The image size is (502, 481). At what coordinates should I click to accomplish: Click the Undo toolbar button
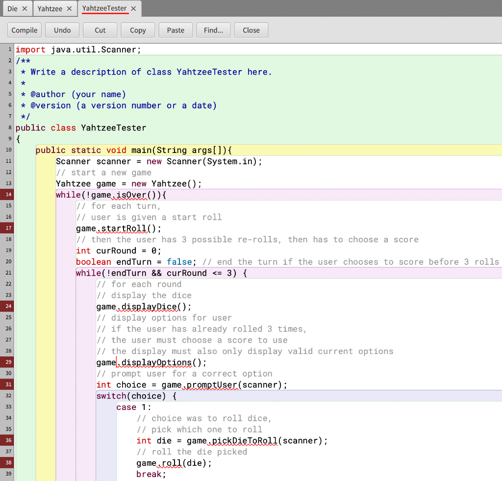click(62, 30)
